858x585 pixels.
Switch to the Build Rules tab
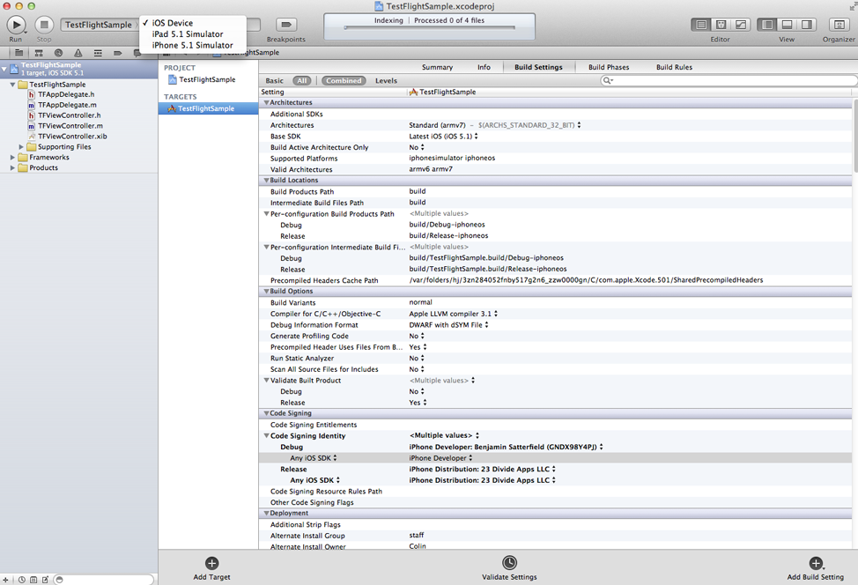pos(674,67)
